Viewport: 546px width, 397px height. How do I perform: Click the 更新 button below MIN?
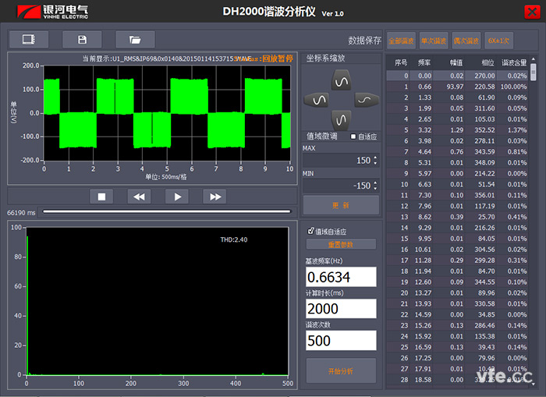click(x=341, y=205)
